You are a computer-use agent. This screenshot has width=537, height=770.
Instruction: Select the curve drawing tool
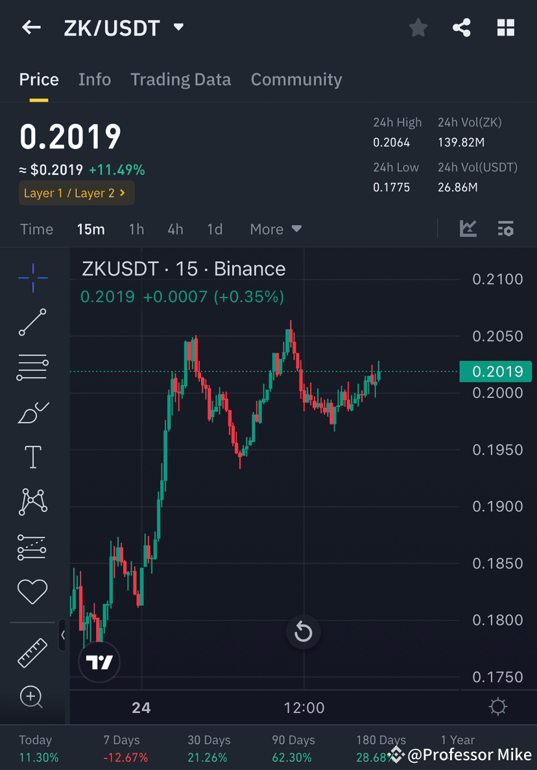[32, 413]
